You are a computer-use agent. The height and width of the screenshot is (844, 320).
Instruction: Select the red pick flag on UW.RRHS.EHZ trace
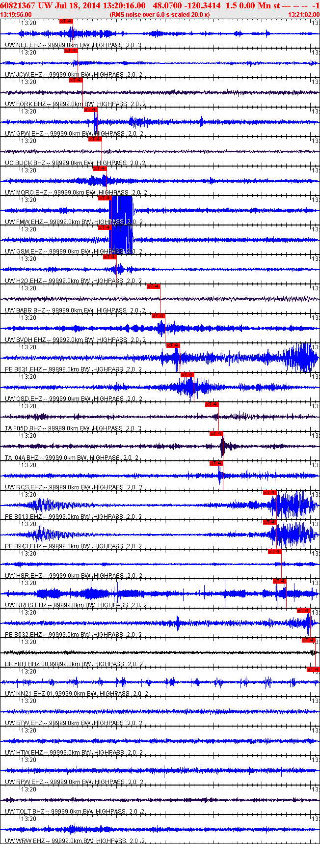[x=280, y=581]
